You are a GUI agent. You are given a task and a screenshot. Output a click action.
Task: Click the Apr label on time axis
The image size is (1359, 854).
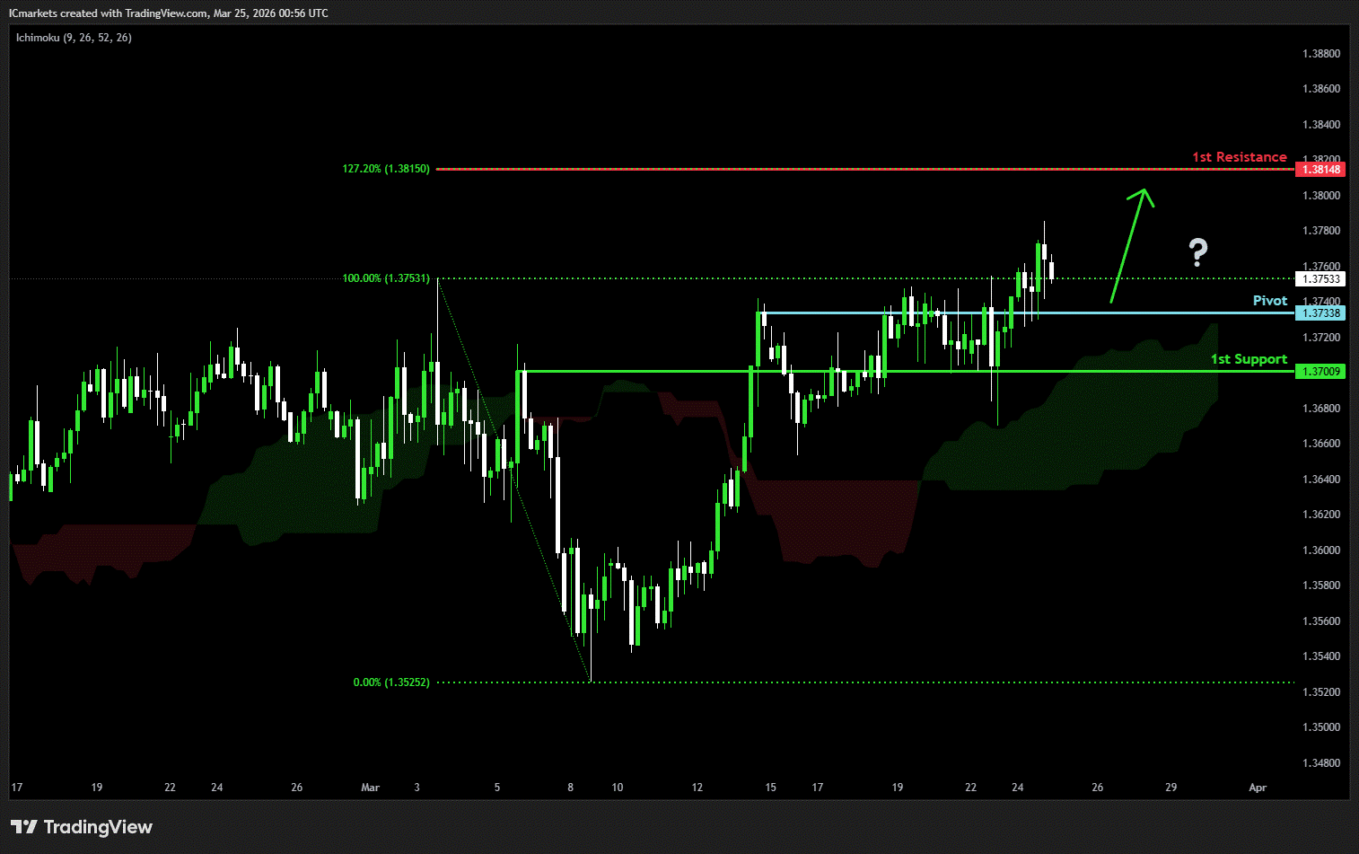pyautogui.click(x=1258, y=788)
